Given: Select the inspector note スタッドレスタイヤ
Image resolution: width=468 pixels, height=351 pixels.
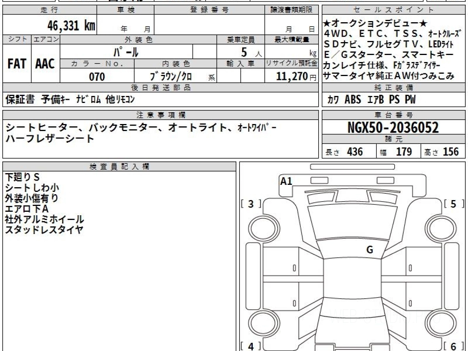Looking at the screenshot, I should click(44, 230).
